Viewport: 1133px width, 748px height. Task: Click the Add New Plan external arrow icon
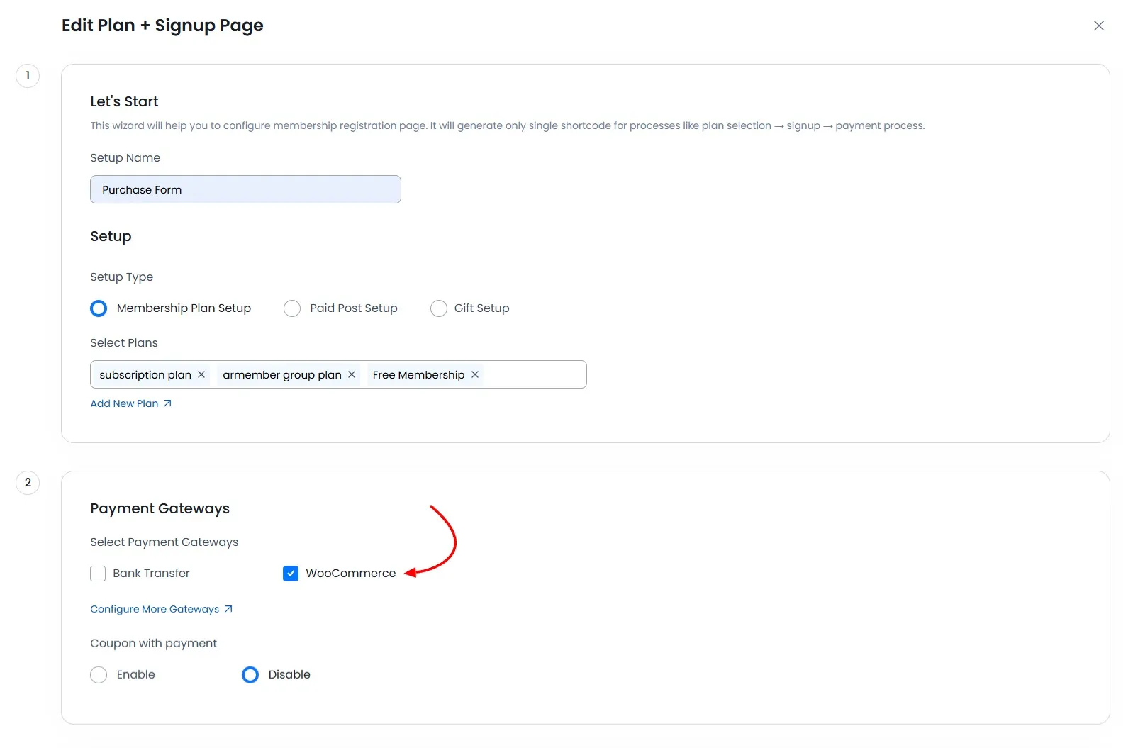167,403
